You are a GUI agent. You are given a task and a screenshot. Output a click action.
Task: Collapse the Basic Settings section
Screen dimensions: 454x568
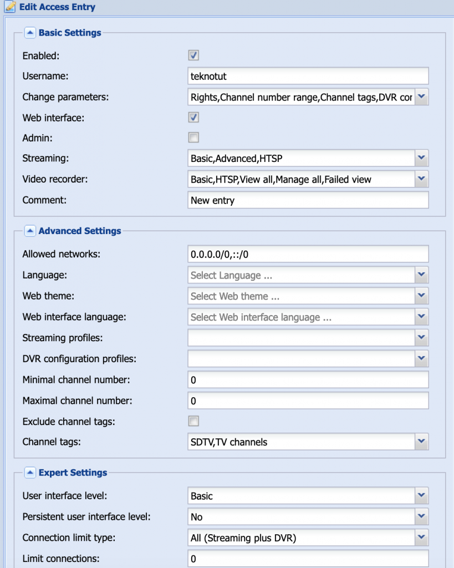pos(30,33)
